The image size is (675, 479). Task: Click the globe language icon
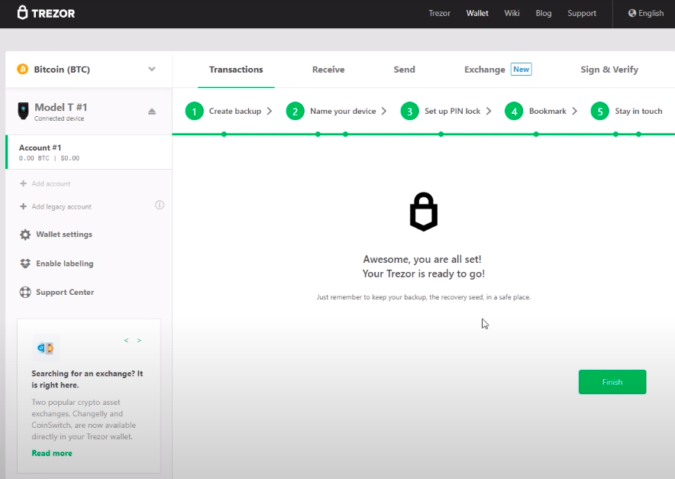coord(632,13)
